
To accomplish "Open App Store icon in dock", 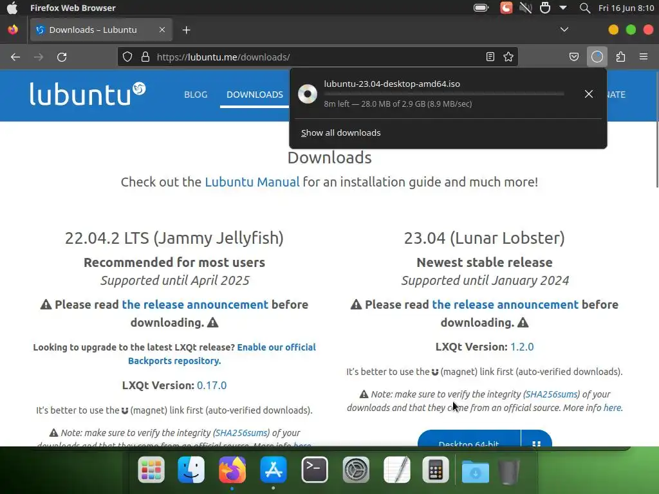I will [x=273, y=470].
